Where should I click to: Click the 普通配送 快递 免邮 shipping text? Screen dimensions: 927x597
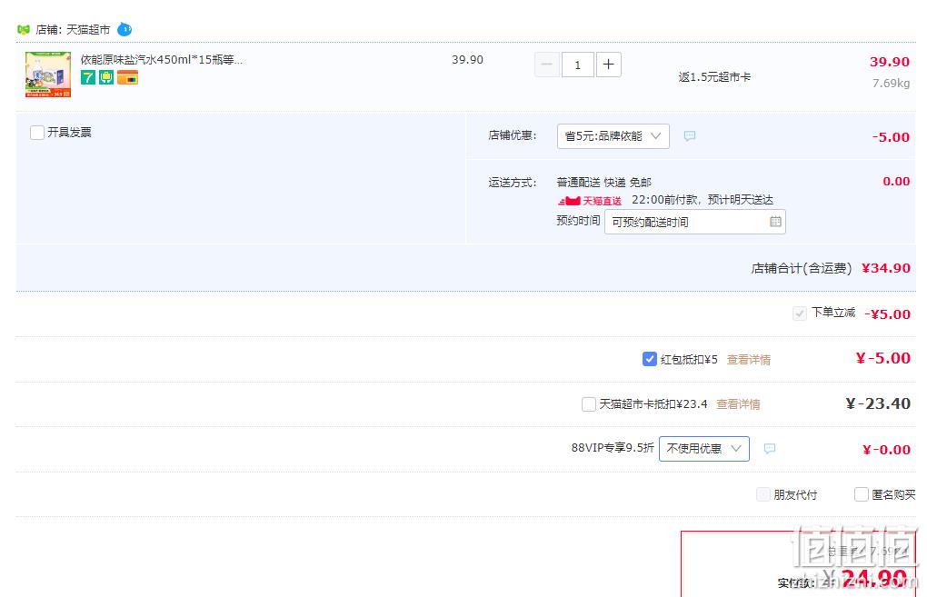point(604,182)
